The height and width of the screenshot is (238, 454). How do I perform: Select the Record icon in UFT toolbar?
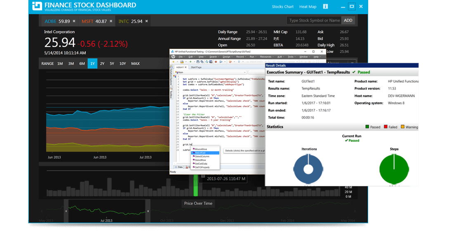[216, 62]
